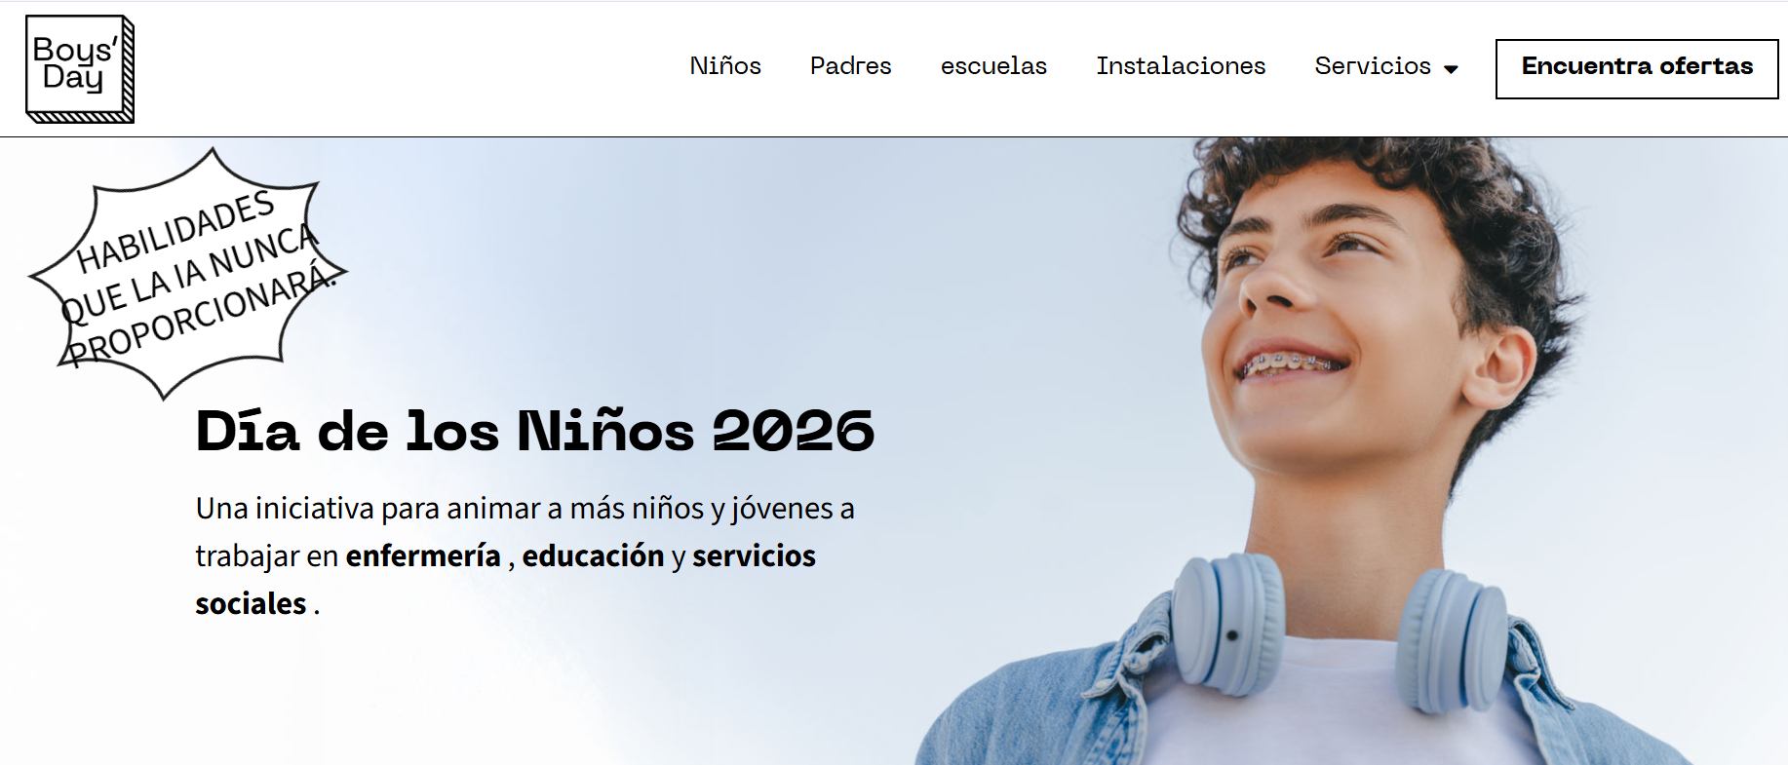This screenshot has width=1788, height=765.
Task: Click the year 2026 in the heading
Action: 794,431
